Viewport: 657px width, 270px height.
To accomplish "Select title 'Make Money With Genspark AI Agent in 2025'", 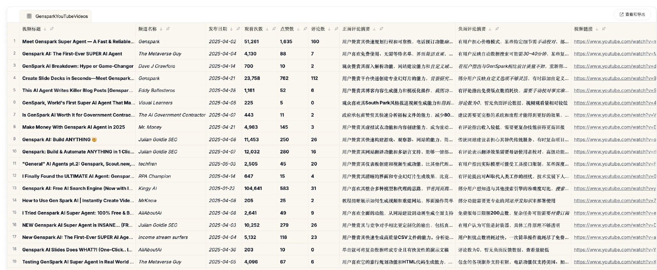I will pos(73,127).
